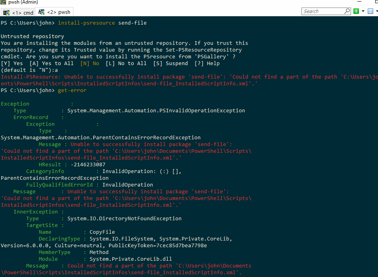Open a new console using the green plus icon
378x277 pixels.
click(356, 11)
